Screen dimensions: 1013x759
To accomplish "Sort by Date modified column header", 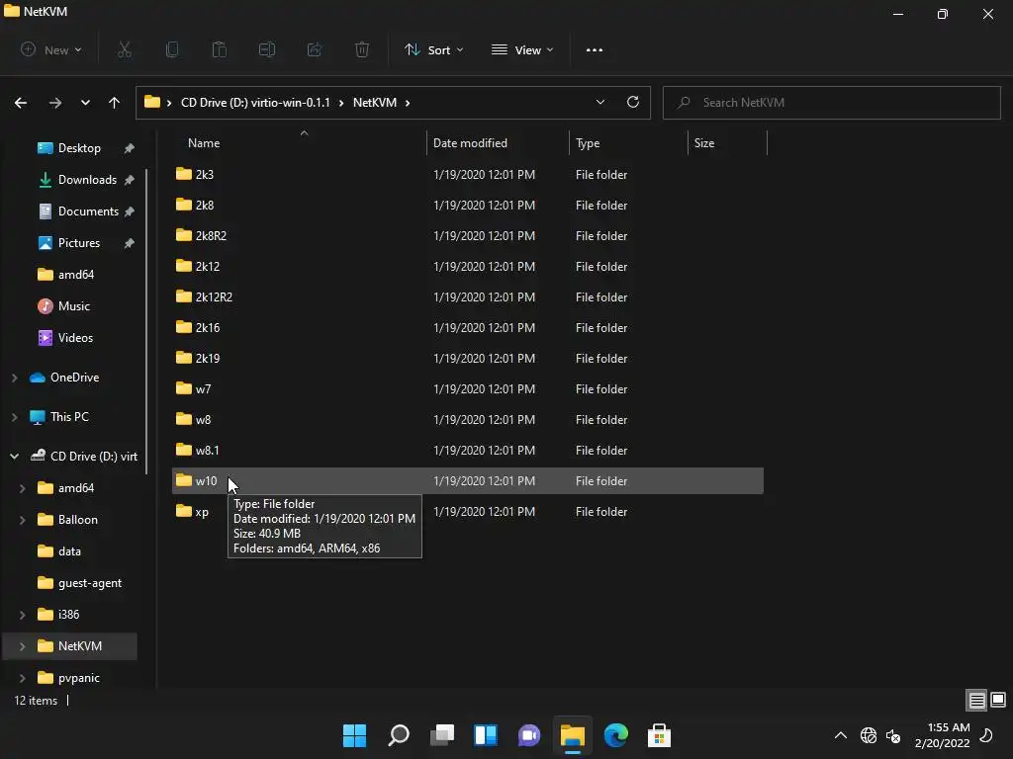I will [498, 142].
